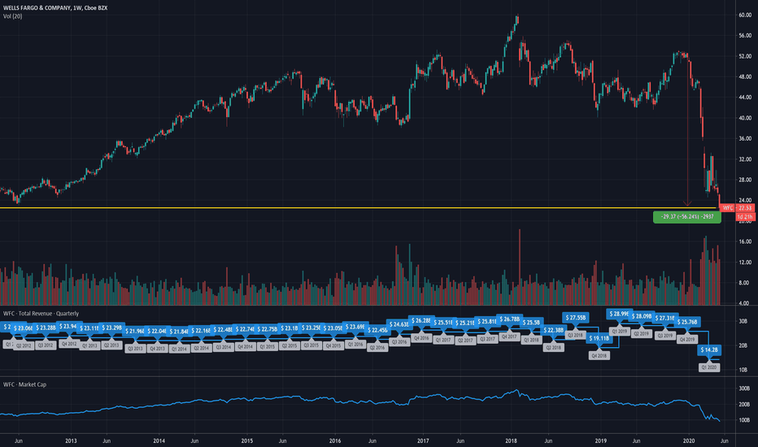Click the Q2 2014 quarter tag
The height and width of the screenshot is (447, 758).
point(201,348)
